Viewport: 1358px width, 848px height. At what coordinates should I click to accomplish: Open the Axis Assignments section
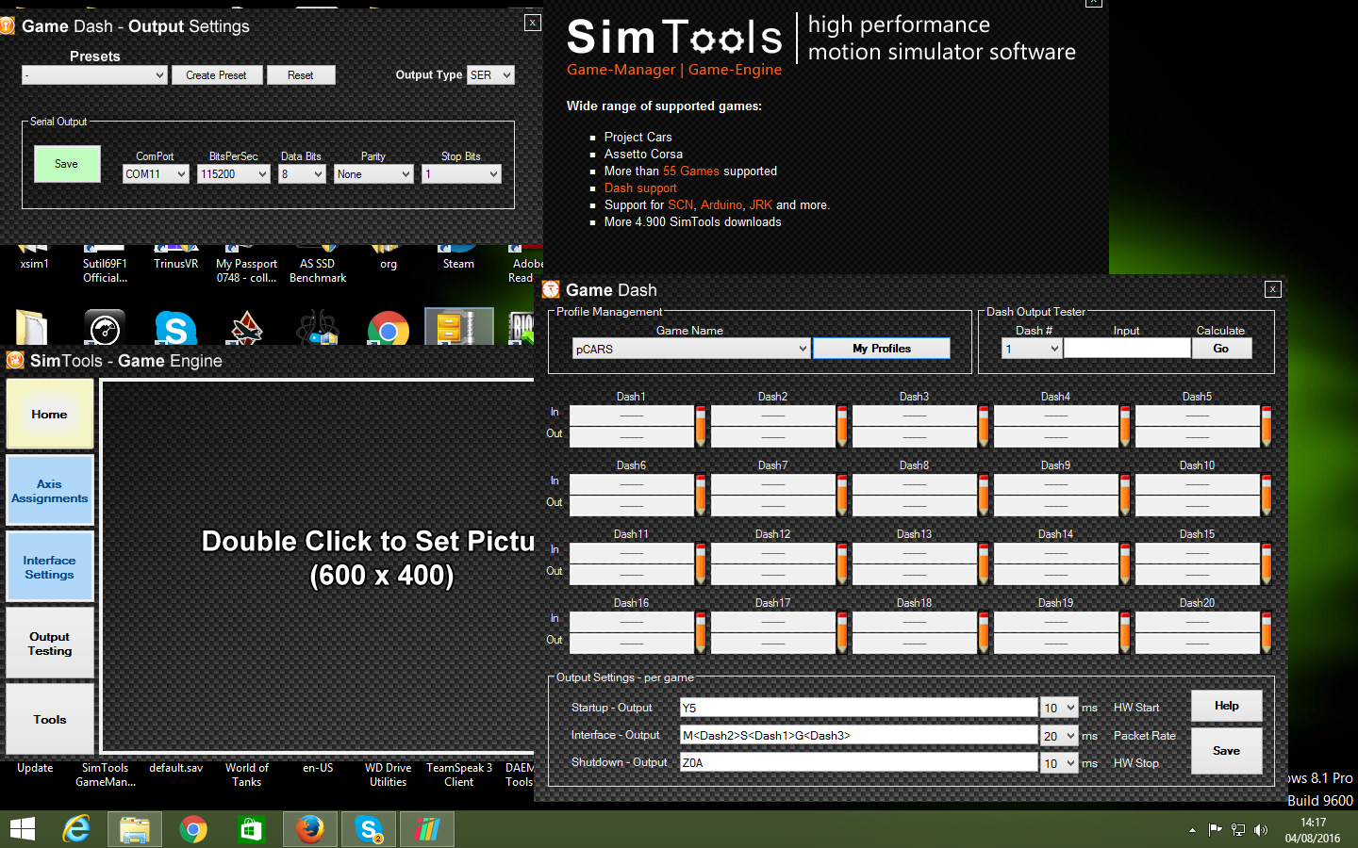(x=50, y=490)
